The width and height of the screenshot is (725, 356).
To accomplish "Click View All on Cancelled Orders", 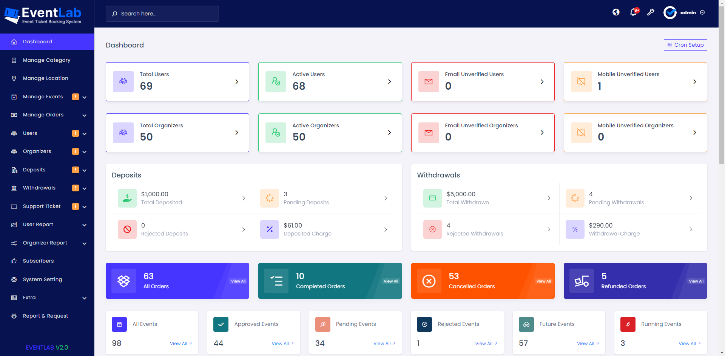I will (543, 281).
